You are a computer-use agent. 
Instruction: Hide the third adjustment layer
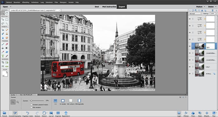190,32
